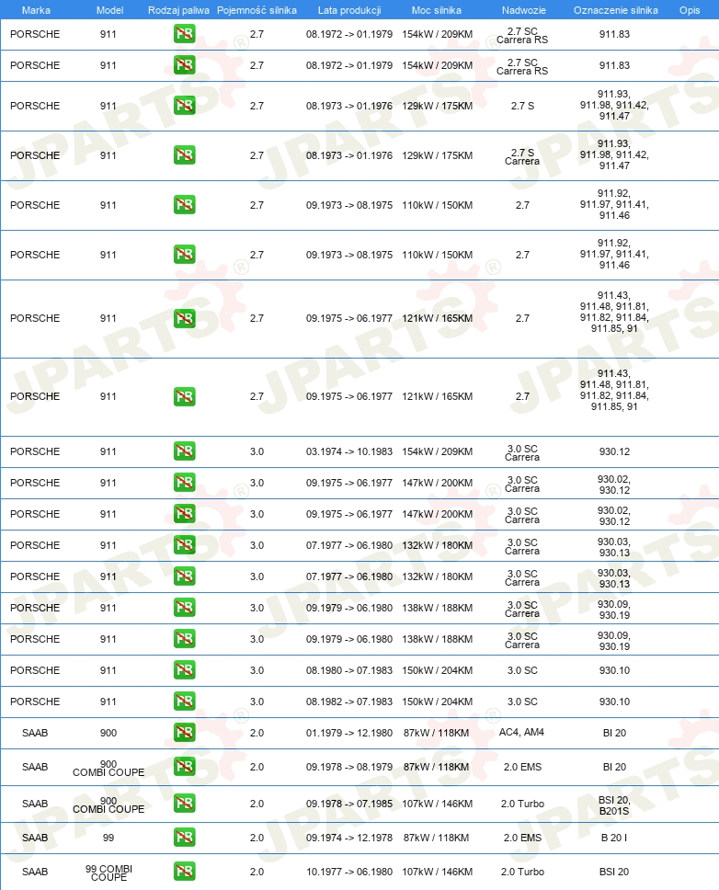
Task: Click the fuel icon in the SAAB 09.1978 -> 07.1985 row
Action: click(185, 804)
